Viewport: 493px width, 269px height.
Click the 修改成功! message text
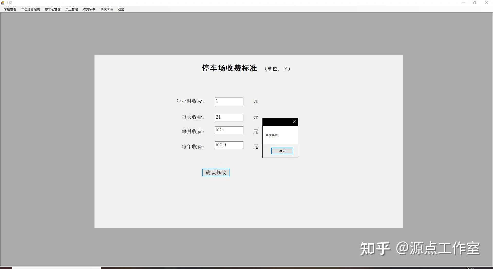[x=272, y=135]
